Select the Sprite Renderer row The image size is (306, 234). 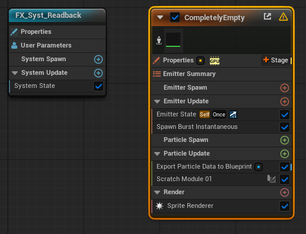click(x=221, y=206)
